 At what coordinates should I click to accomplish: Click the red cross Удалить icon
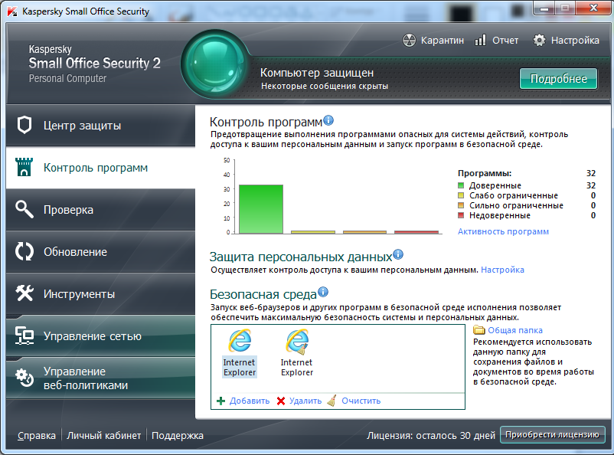[x=281, y=401]
